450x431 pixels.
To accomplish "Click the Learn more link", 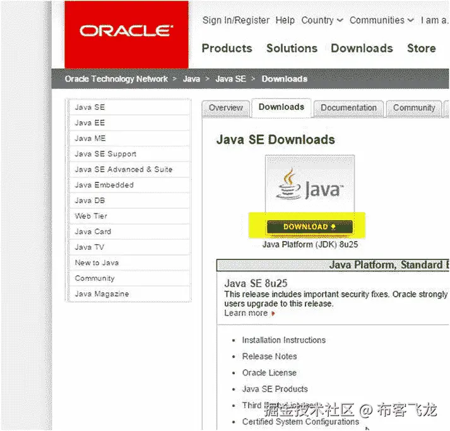I will (x=246, y=313).
